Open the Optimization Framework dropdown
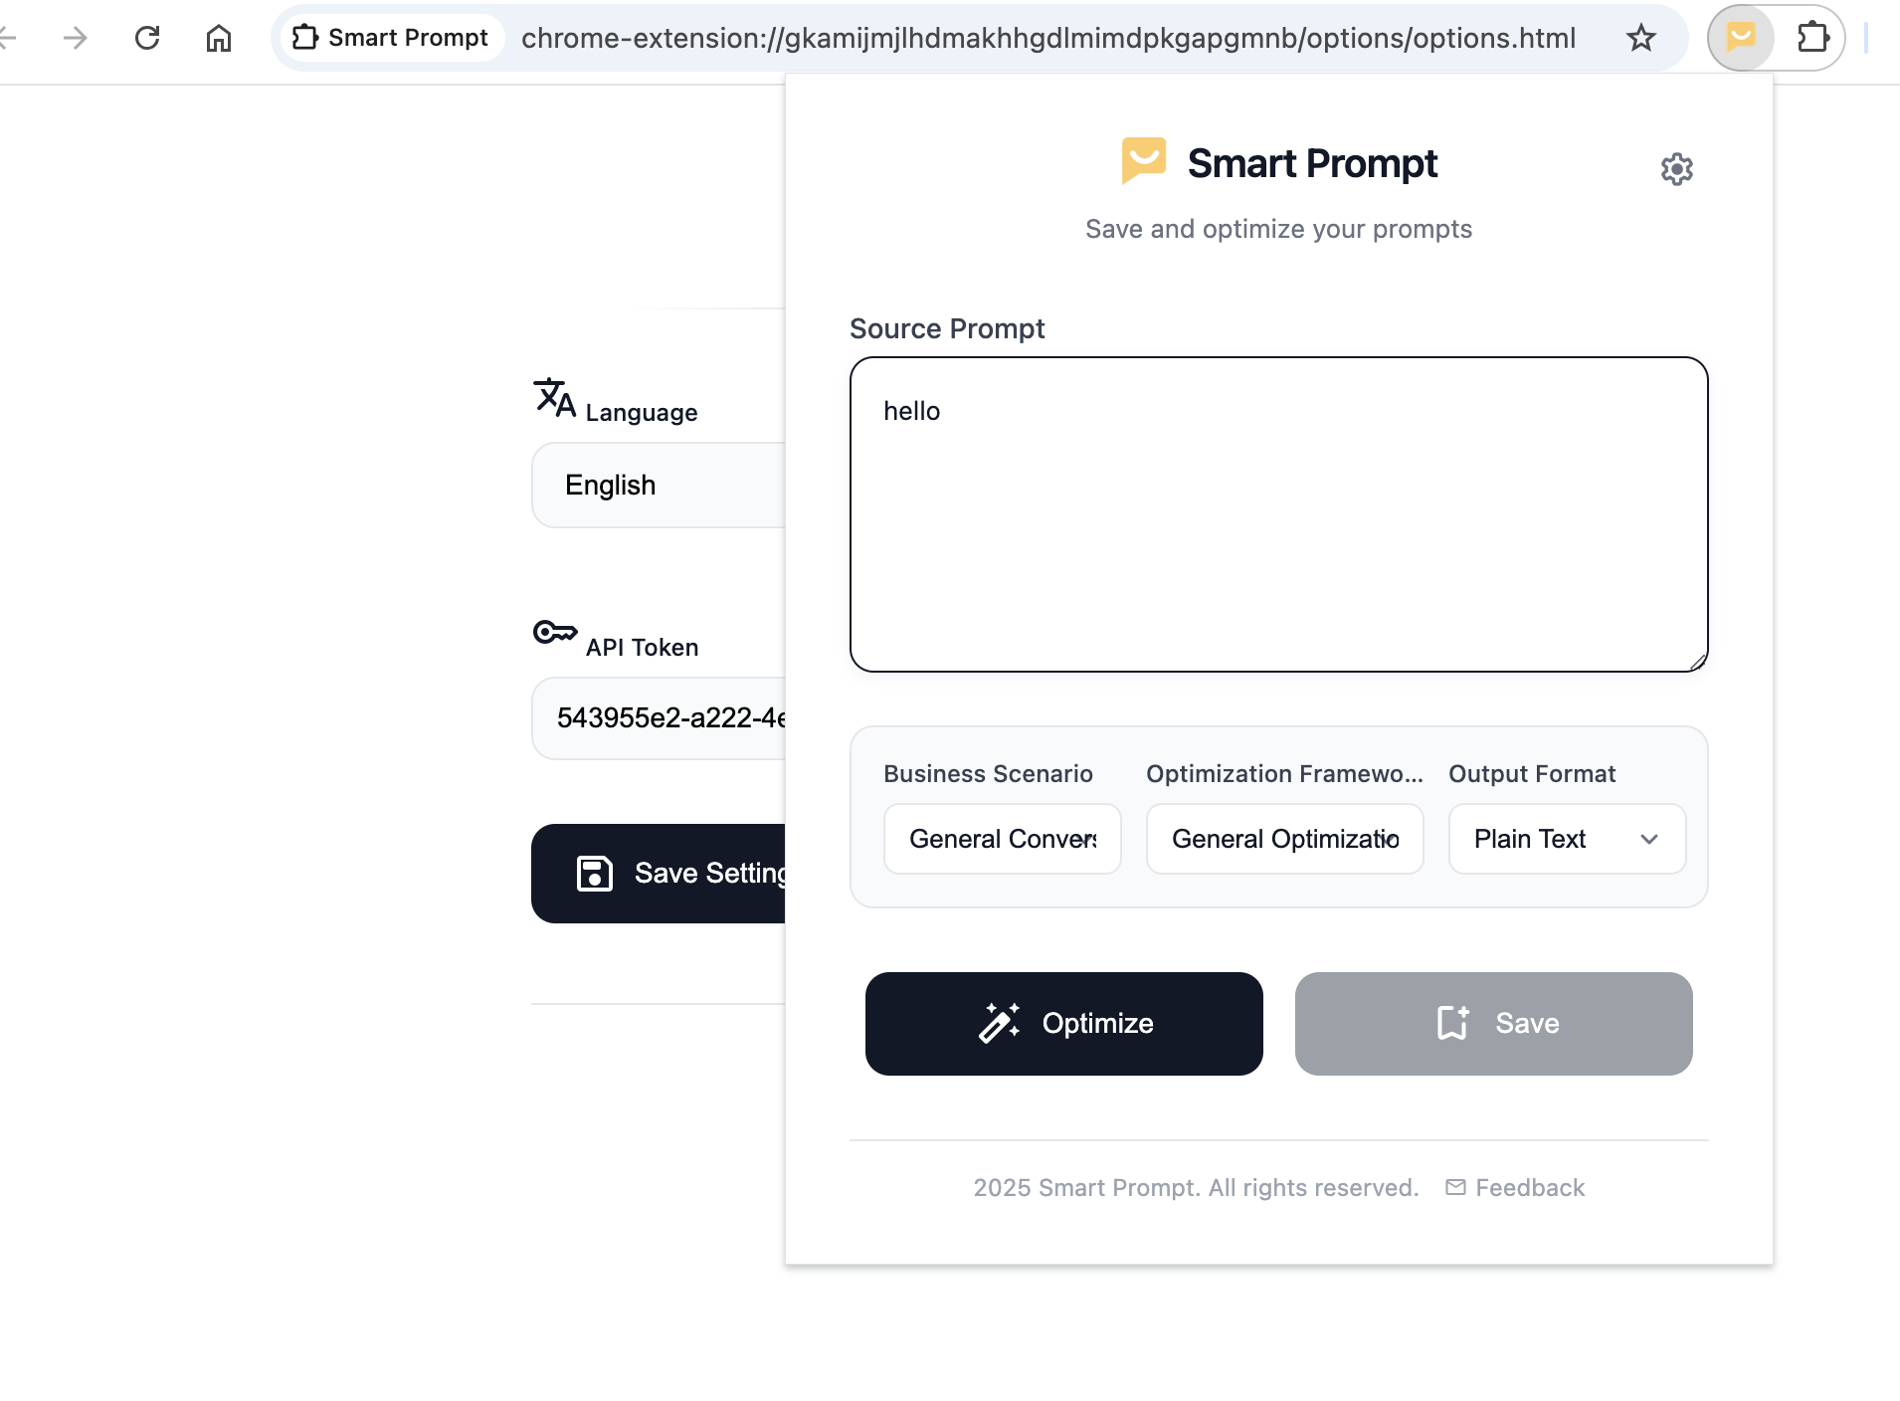This screenshot has width=1900, height=1401. pyautogui.click(x=1284, y=839)
